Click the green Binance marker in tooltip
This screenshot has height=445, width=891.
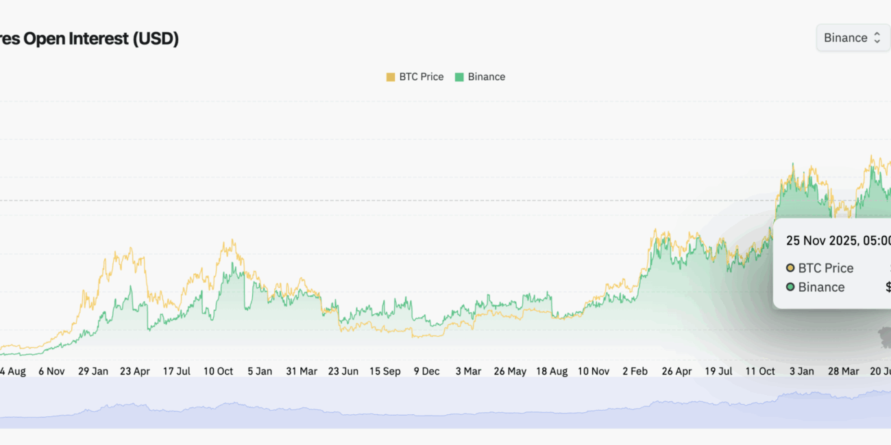790,287
